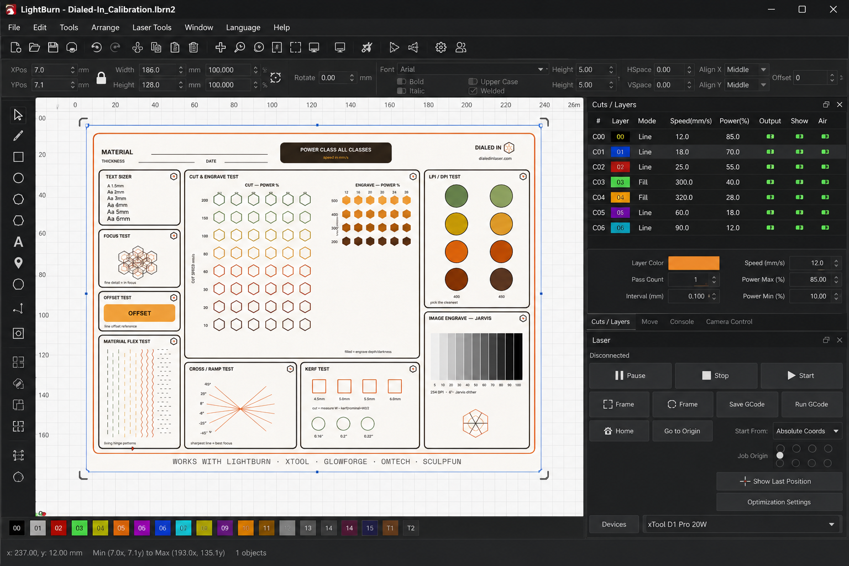This screenshot has width=849, height=566.
Task: Pick the orange Layer Color swatch
Action: click(694, 263)
